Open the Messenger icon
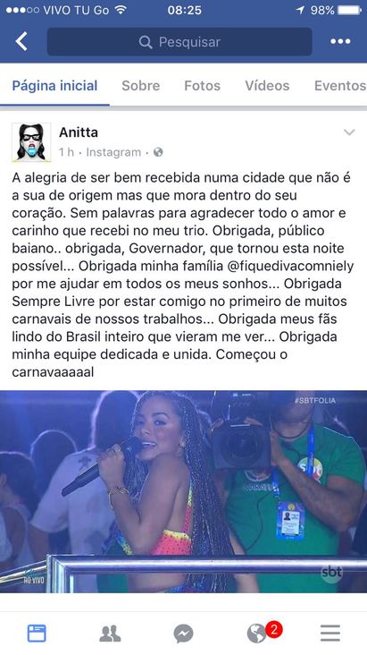The image size is (367, 655). pos(184,634)
